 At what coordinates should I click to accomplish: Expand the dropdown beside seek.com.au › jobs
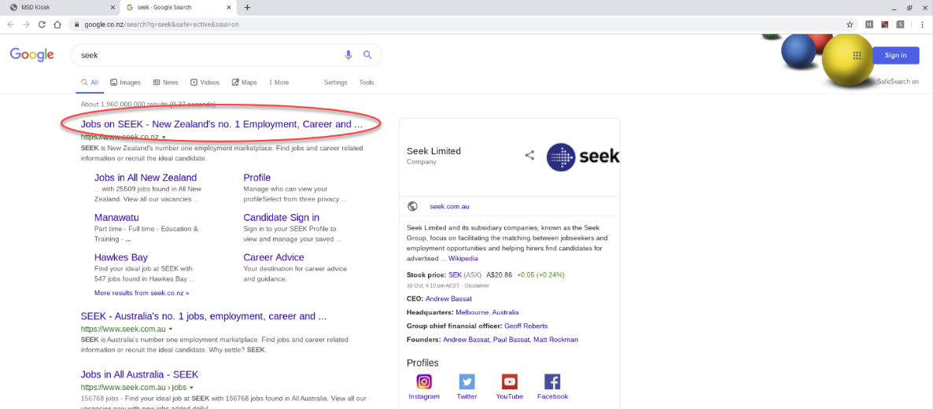tap(191, 387)
